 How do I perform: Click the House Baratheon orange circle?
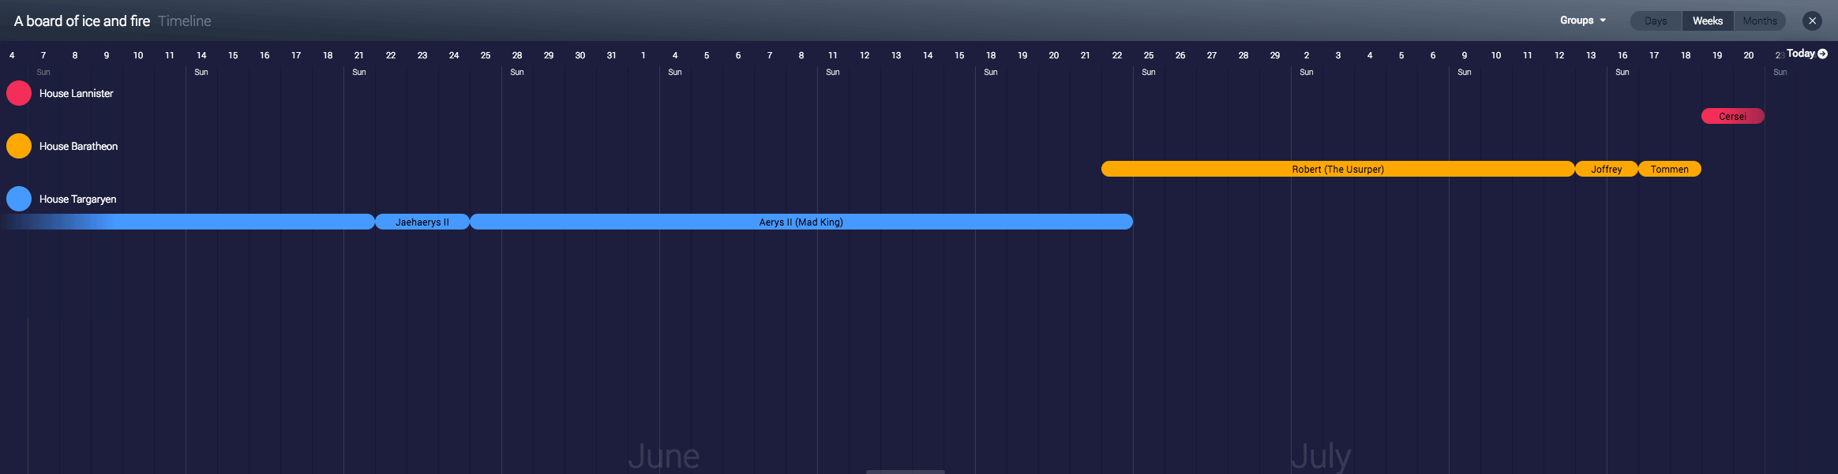[19, 146]
